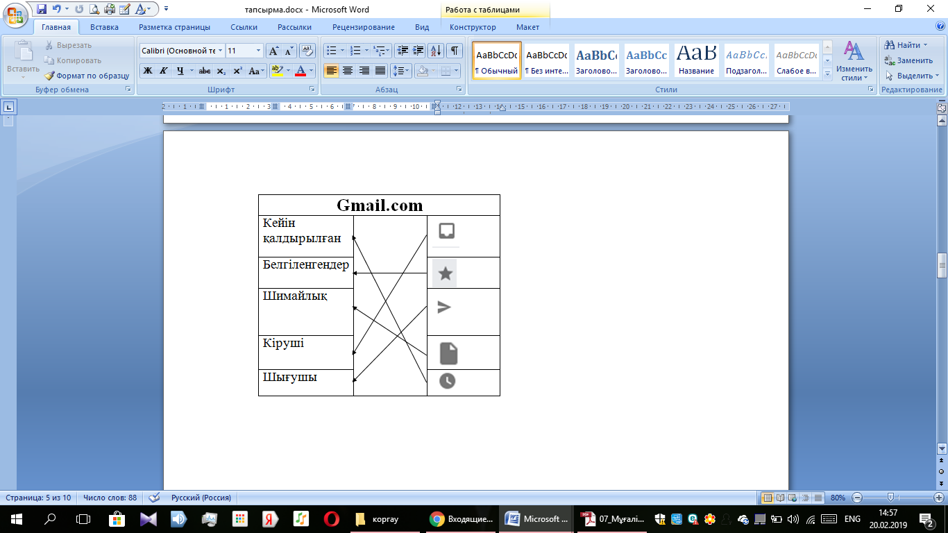Open Opera browser from the taskbar

click(x=332, y=518)
